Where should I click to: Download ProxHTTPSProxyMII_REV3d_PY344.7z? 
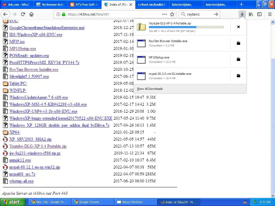pyautogui.click(x=44, y=62)
